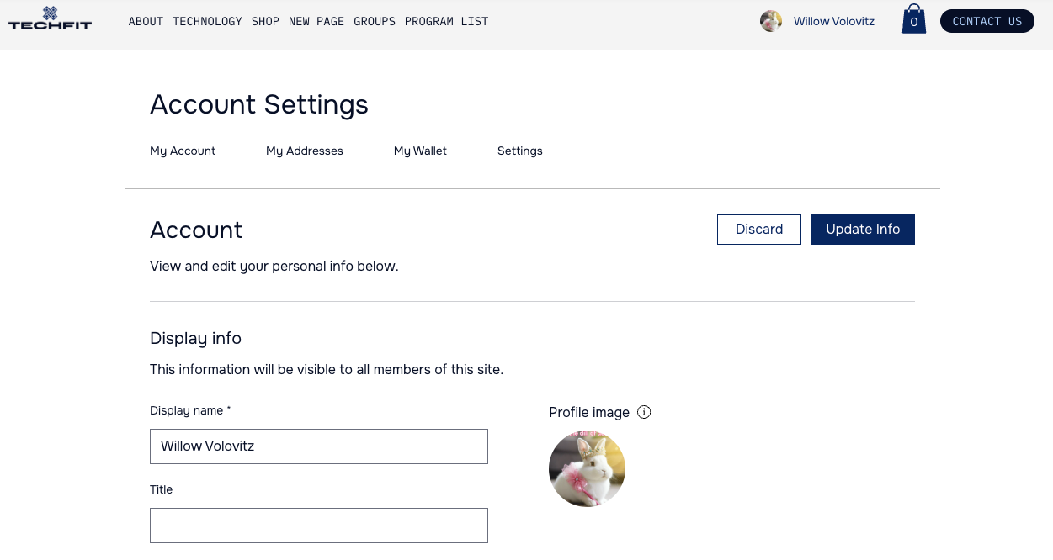The width and height of the screenshot is (1053, 560).
Task: Click the Willow Volovitz name link
Action: click(833, 21)
